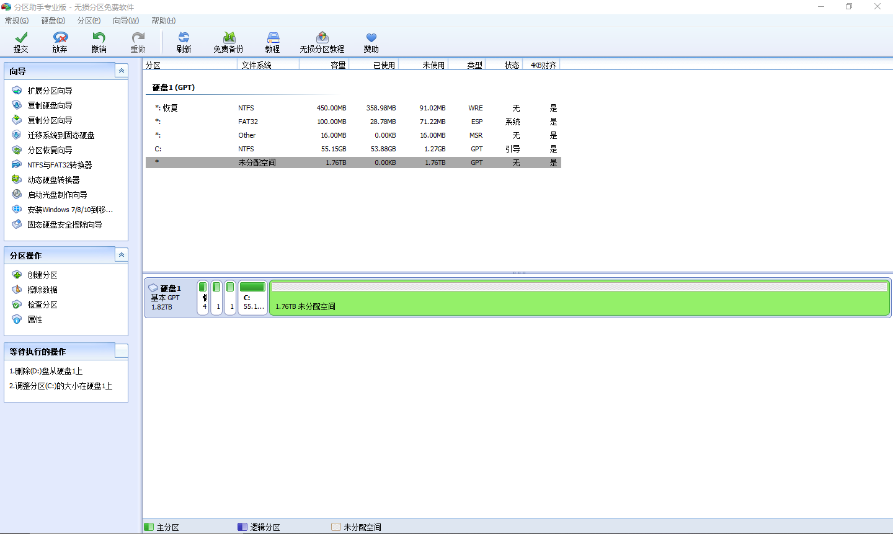The height and width of the screenshot is (534, 893).
Task: Open 无损分区教程 toolbar icon
Action: [322, 38]
